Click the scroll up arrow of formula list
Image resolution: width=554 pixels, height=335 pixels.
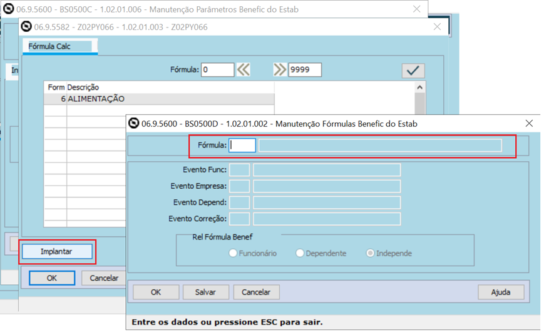[420, 87]
